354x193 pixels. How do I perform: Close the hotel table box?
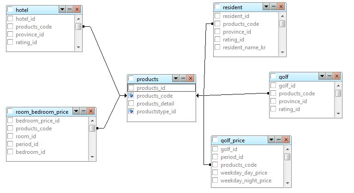coord(77,10)
